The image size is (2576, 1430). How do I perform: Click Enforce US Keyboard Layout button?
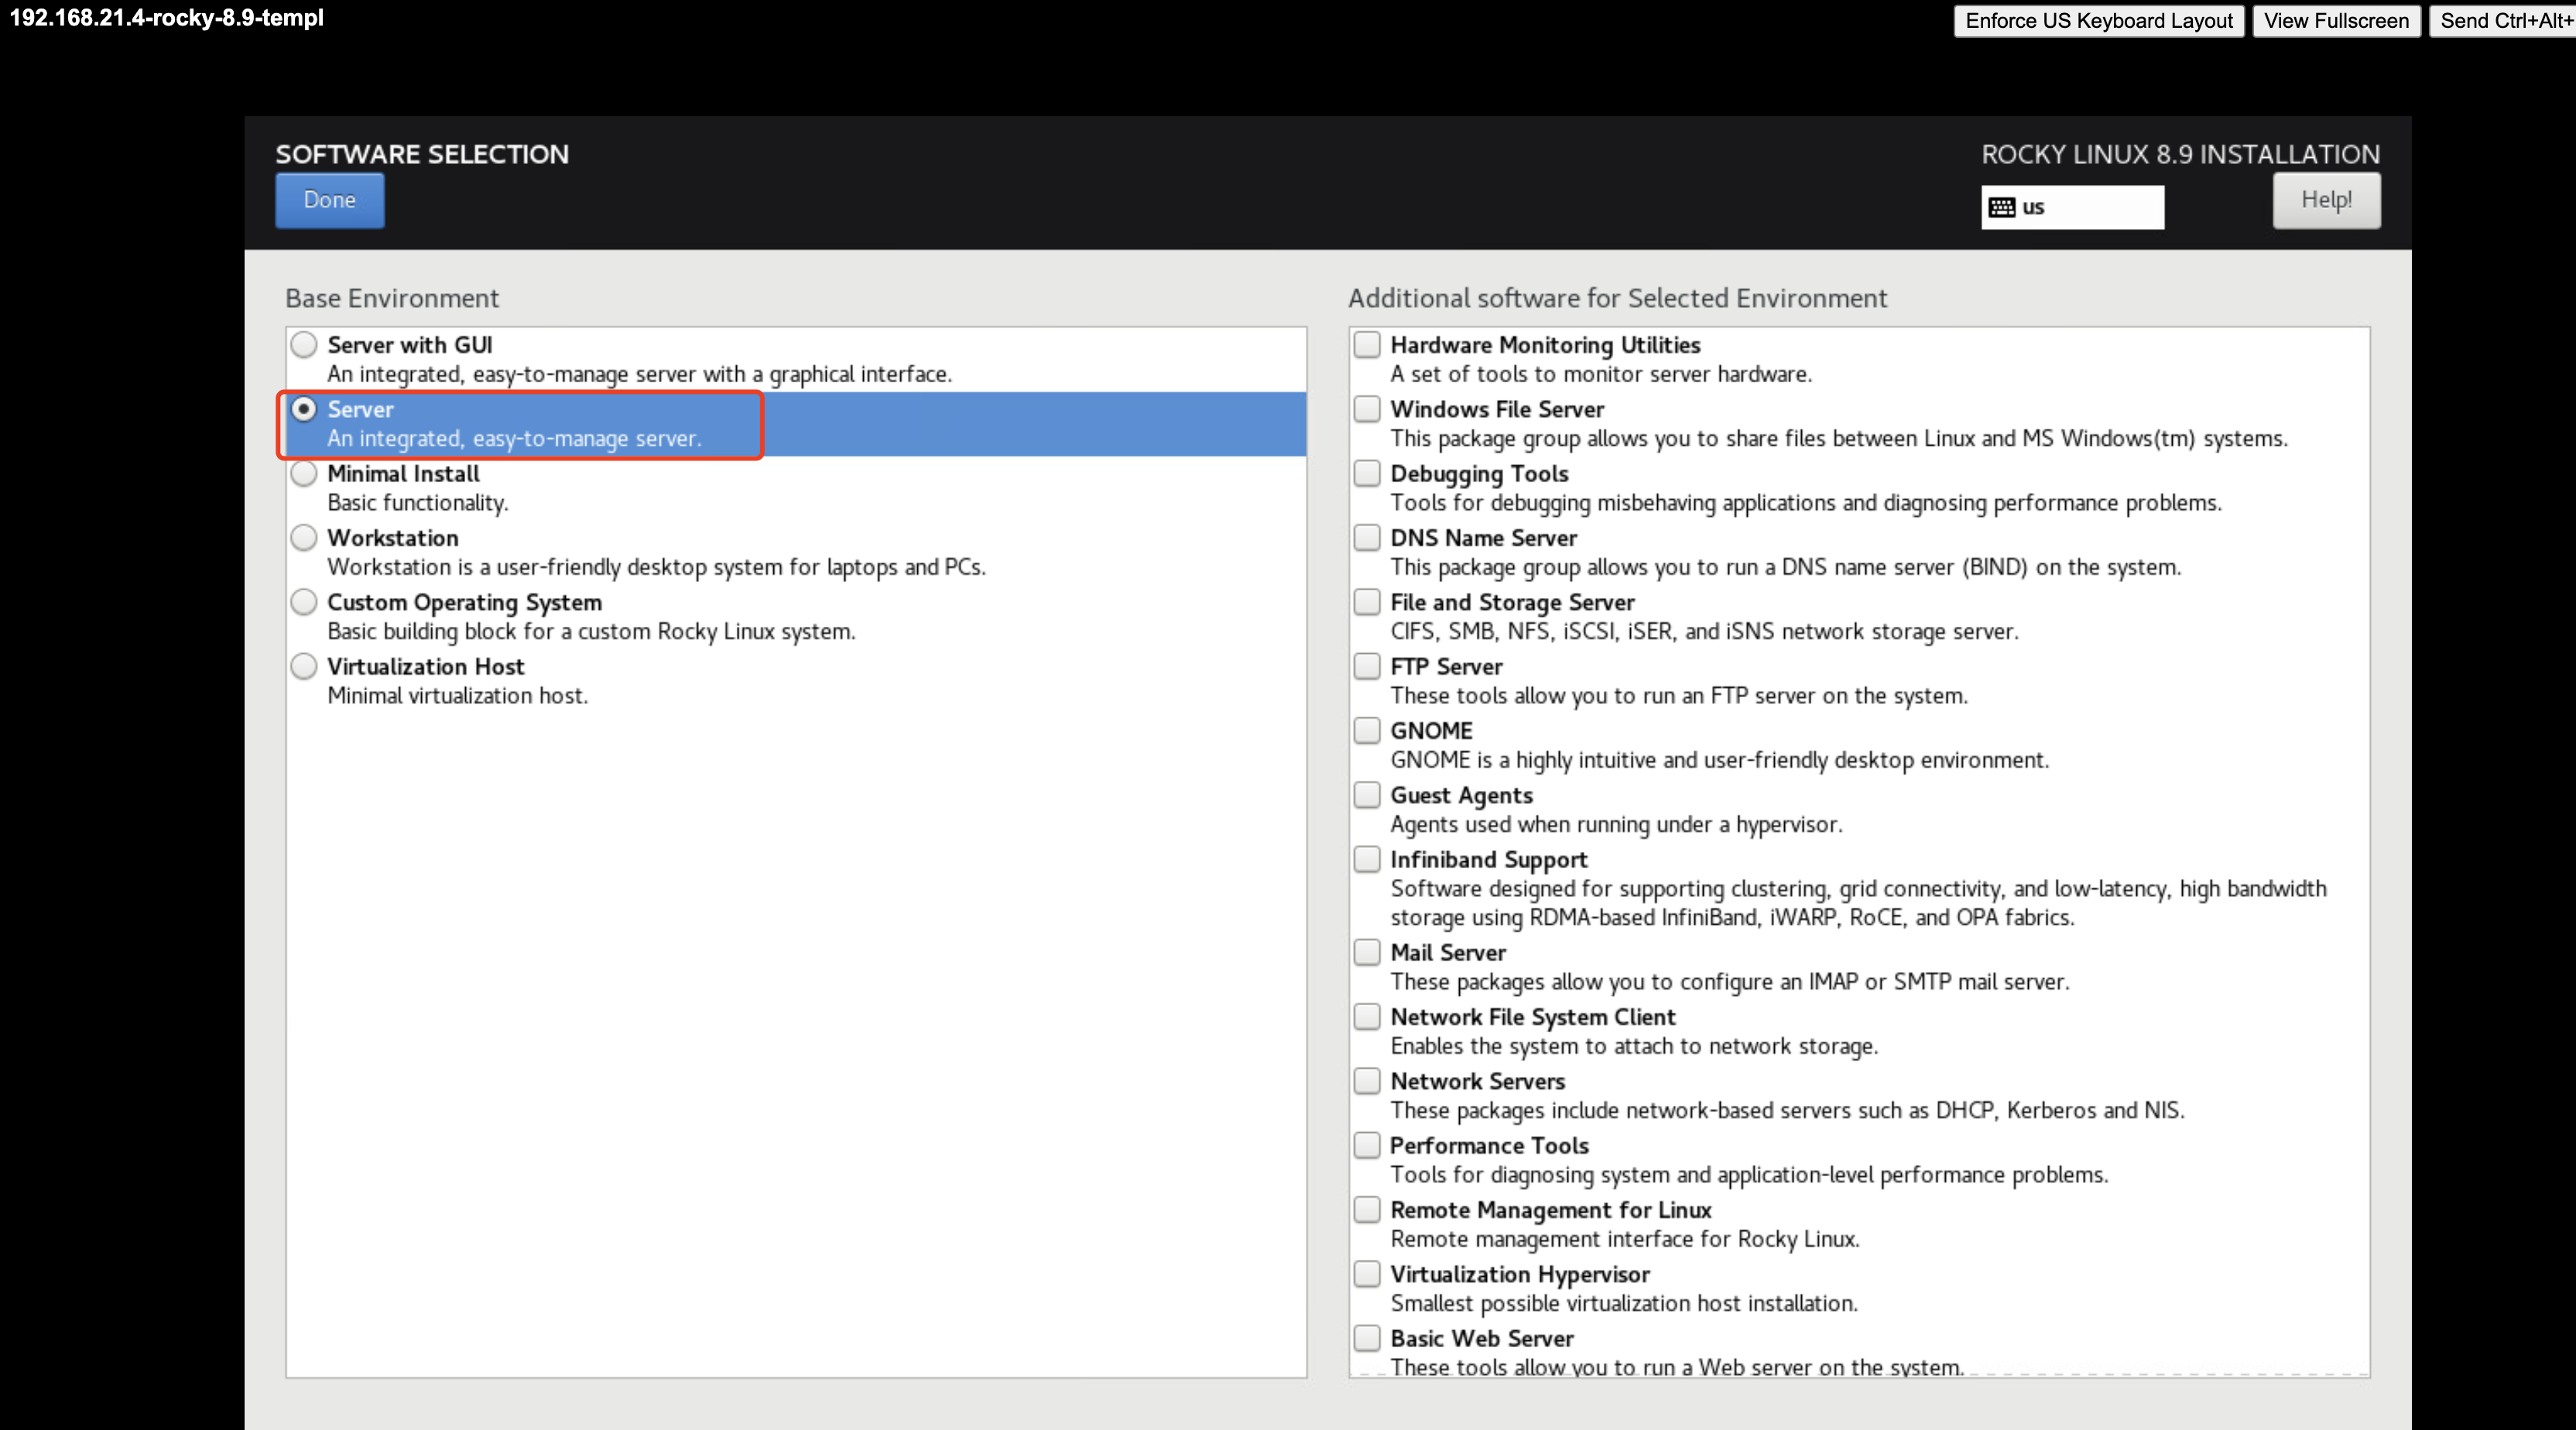(2098, 21)
